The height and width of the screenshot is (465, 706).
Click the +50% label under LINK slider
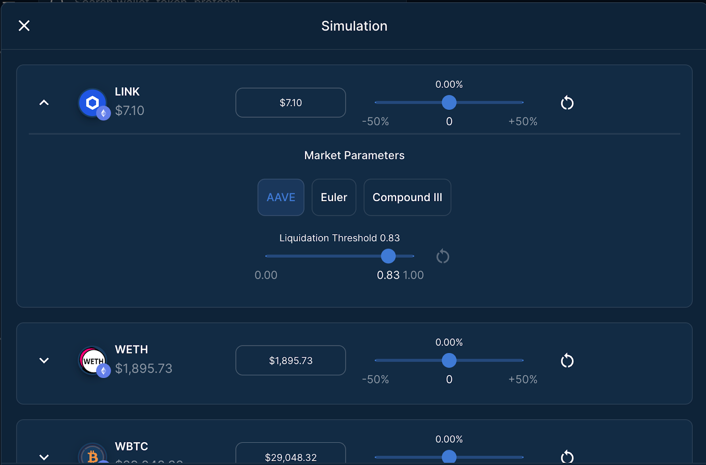click(x=523, y=121)
